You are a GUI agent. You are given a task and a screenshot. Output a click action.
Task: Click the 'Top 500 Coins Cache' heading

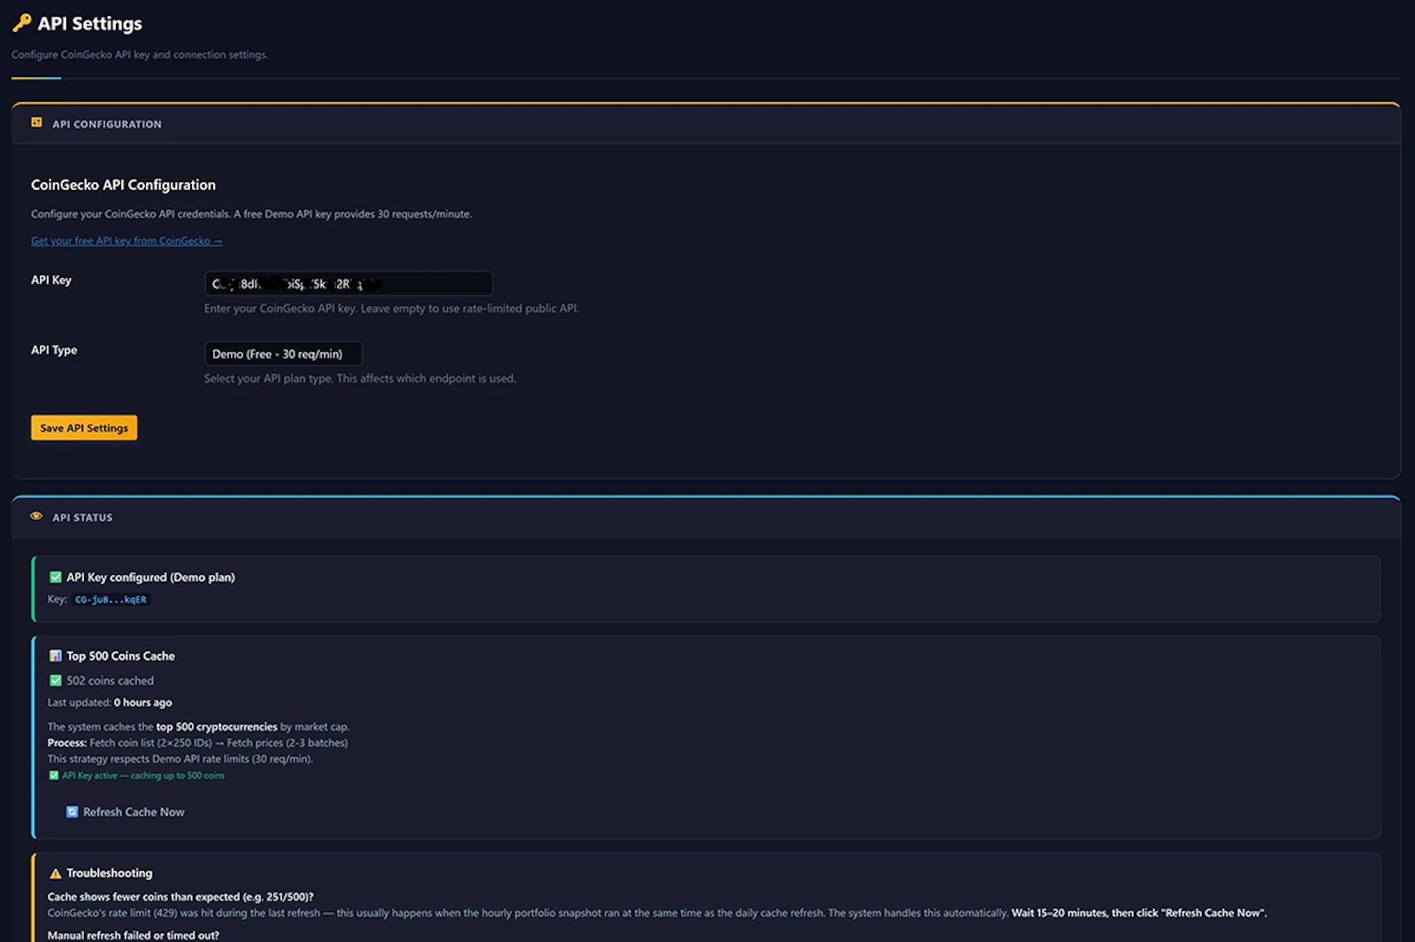point(121,656)
